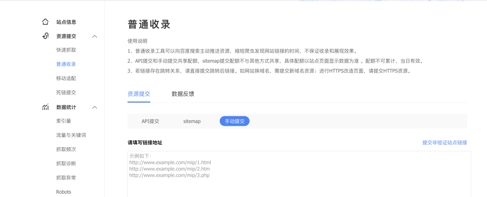Click 提交非验证站点链接 link
Screen dimensions: 487x197
tap(445, 143)
